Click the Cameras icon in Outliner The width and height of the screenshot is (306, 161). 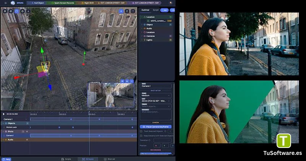coord(145,36)
